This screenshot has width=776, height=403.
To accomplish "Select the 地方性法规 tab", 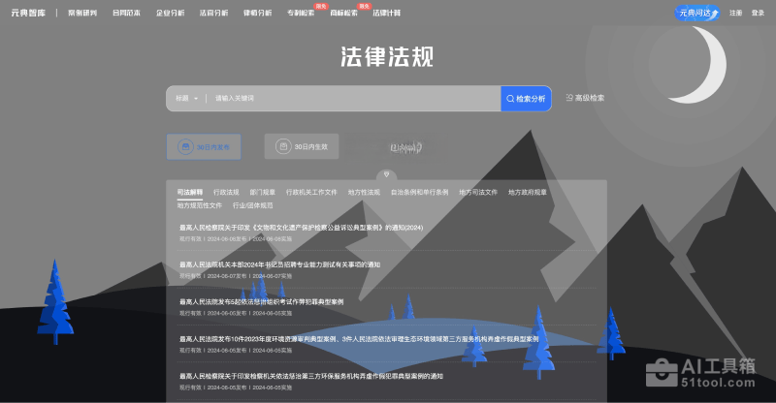I will pos(364,192).
